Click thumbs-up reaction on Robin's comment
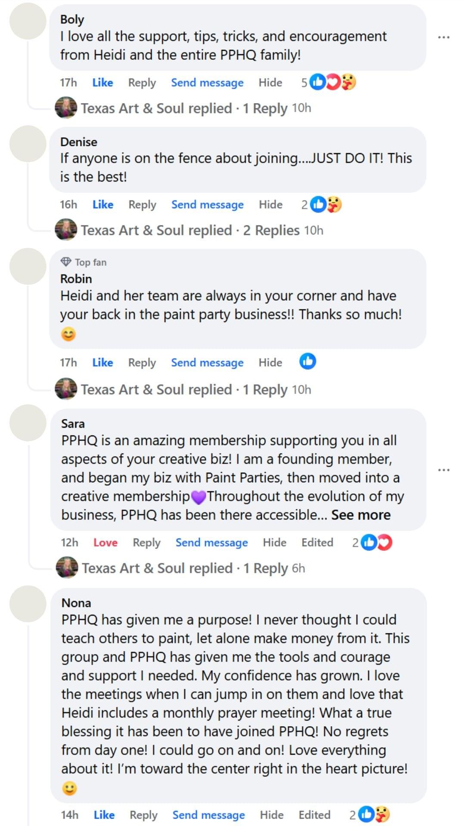Image resolution: width=465 pixels, height=826 pixels. click(307, 361)
